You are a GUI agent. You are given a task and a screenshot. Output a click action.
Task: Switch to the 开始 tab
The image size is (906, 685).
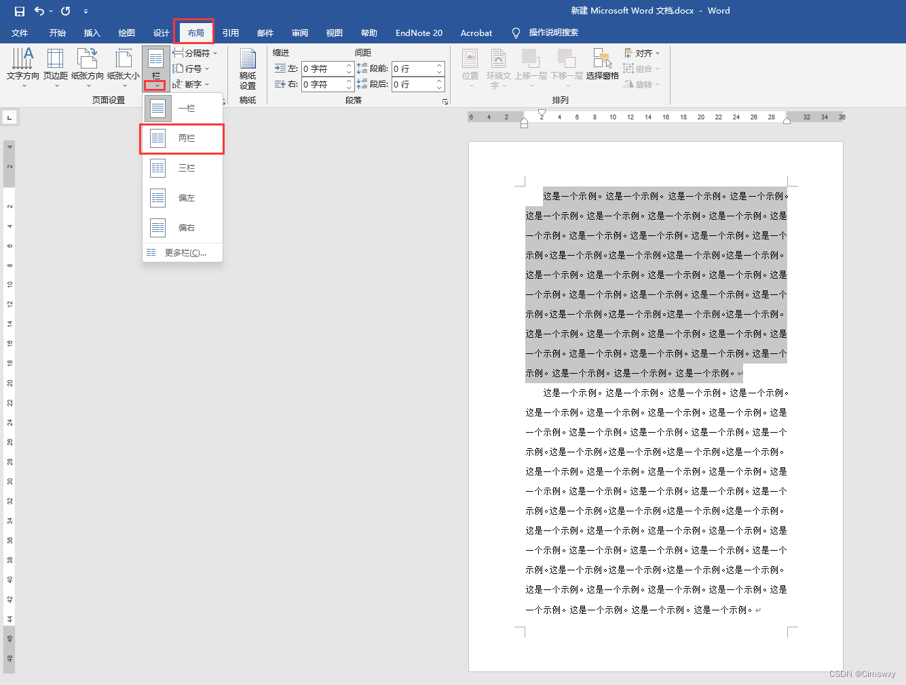pos(58,33)
